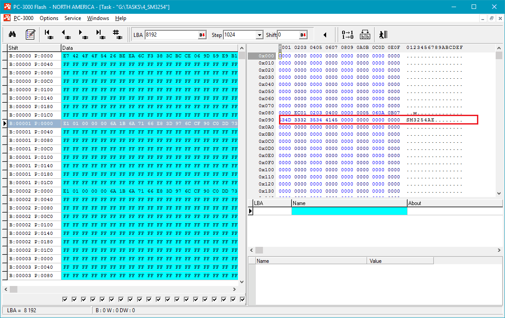The height and width of the screenshot is (318, 505).
Task: Click right arrow of data list horizontal scrollbar
Action: [x=234, y=290]
